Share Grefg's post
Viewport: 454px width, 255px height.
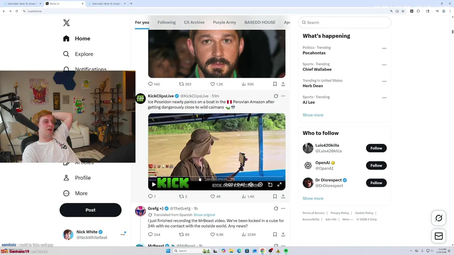pyautogui.click(x=283, y=234)
